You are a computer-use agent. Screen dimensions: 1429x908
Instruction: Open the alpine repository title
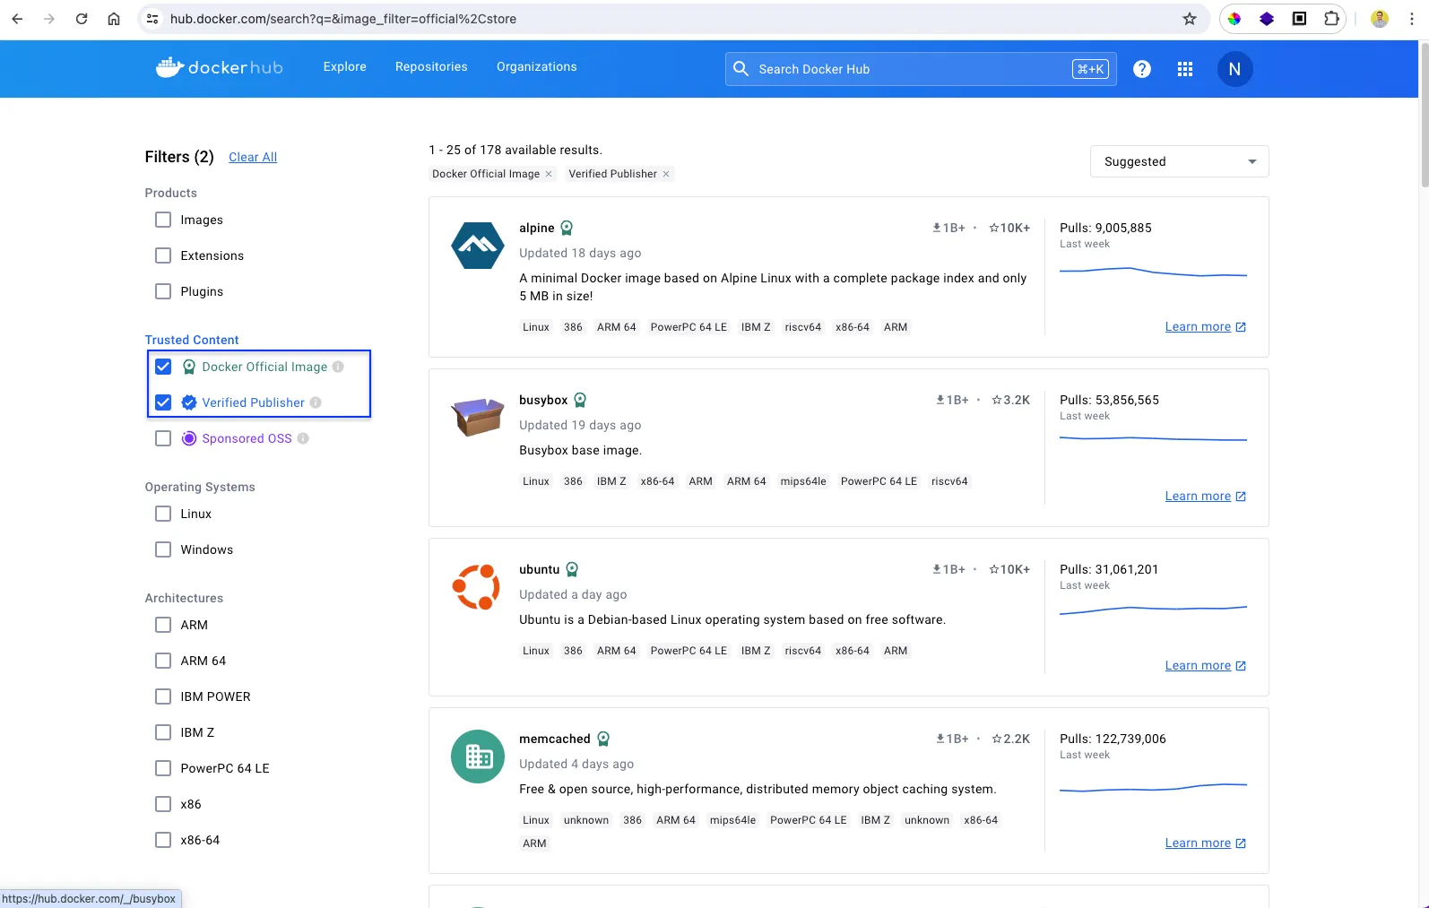tap(537, 228)
